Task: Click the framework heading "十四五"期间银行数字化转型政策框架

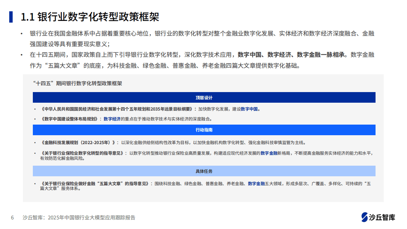Action: 78,82
